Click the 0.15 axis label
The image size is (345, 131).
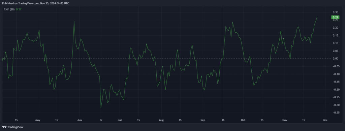tap(335, 35)
